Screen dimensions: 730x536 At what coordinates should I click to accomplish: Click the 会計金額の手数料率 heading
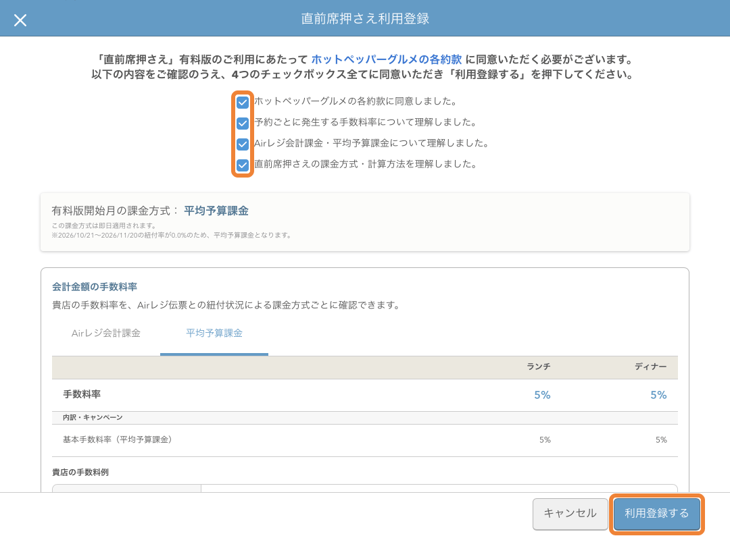[95, 287]
